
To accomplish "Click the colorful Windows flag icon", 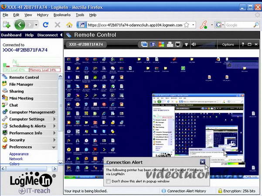I will pyautogui.click(x=161, y=44).
